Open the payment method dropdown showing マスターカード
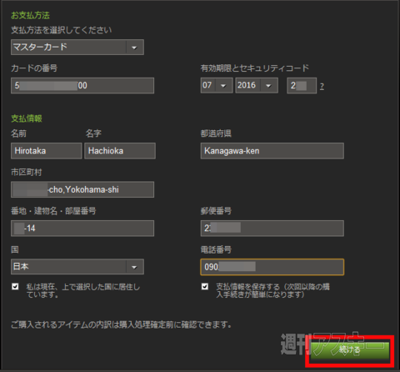The image size is (400, 372). pyautogui.click(x=77, y=47)
